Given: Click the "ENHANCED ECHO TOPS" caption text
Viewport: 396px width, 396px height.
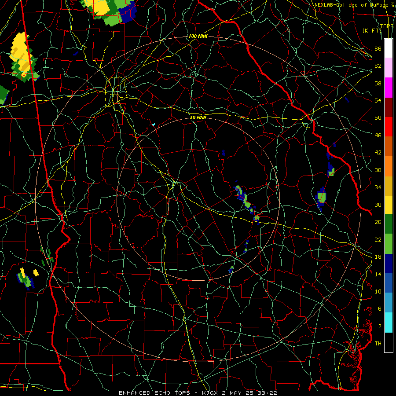Looking at the screenshot, I should coord(156,393).
